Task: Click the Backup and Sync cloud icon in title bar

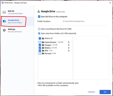Action: [3, 3]
